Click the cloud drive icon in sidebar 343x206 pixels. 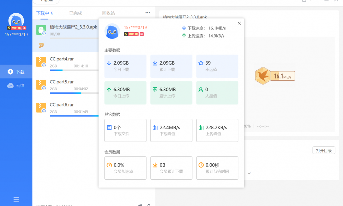(11, 85)
